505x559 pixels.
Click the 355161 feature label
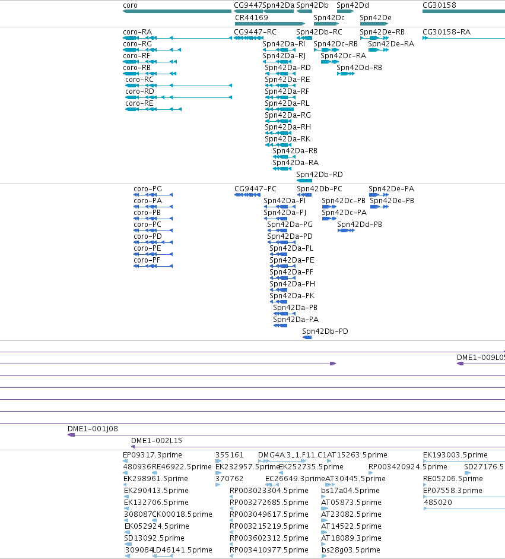[x=230, y=455]
